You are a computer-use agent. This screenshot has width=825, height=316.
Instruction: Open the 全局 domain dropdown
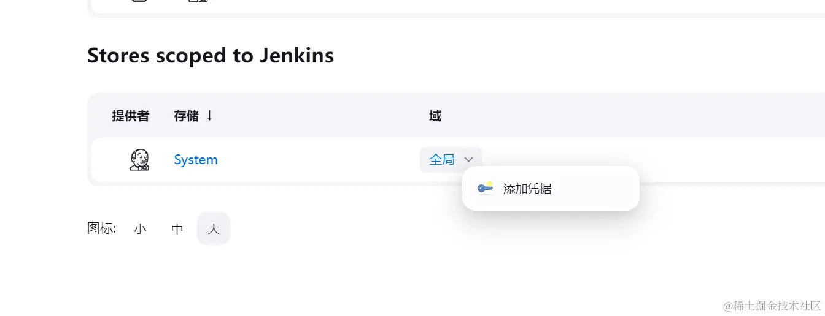(451, 160)
